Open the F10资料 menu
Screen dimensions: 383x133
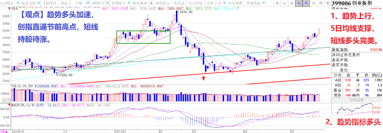click(x=50, y=3)
